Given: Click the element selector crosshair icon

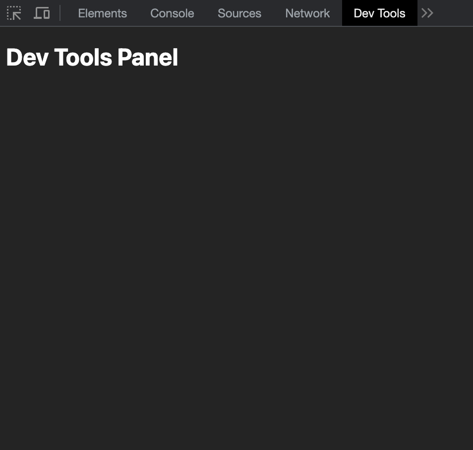Looking at the screenshot, I should coord(14,13).
